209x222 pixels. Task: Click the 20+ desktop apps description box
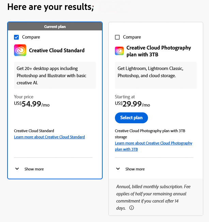coord(55,76)
